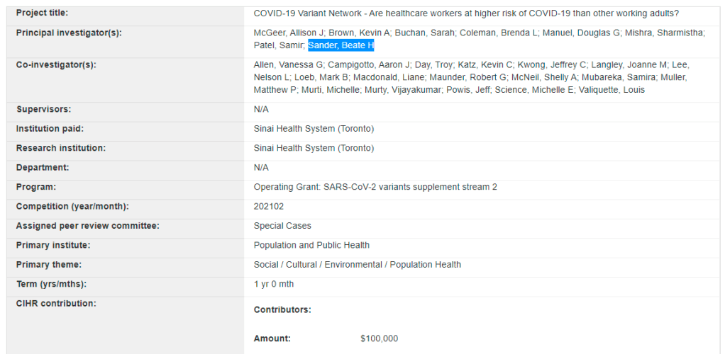Click Sinai Health System beside Institution paid
Viewport: 725px width, 354px height.
coord(314,129)
